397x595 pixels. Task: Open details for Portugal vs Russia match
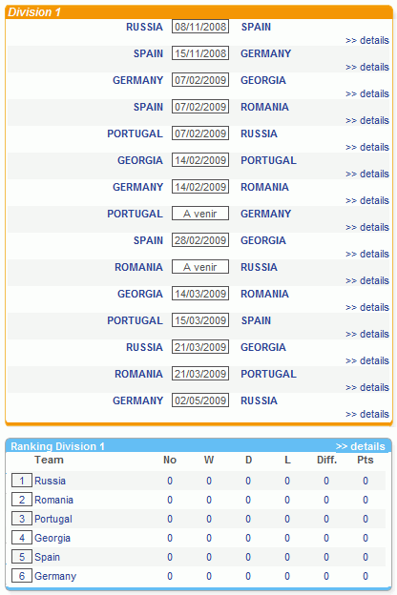coord(367,147)
